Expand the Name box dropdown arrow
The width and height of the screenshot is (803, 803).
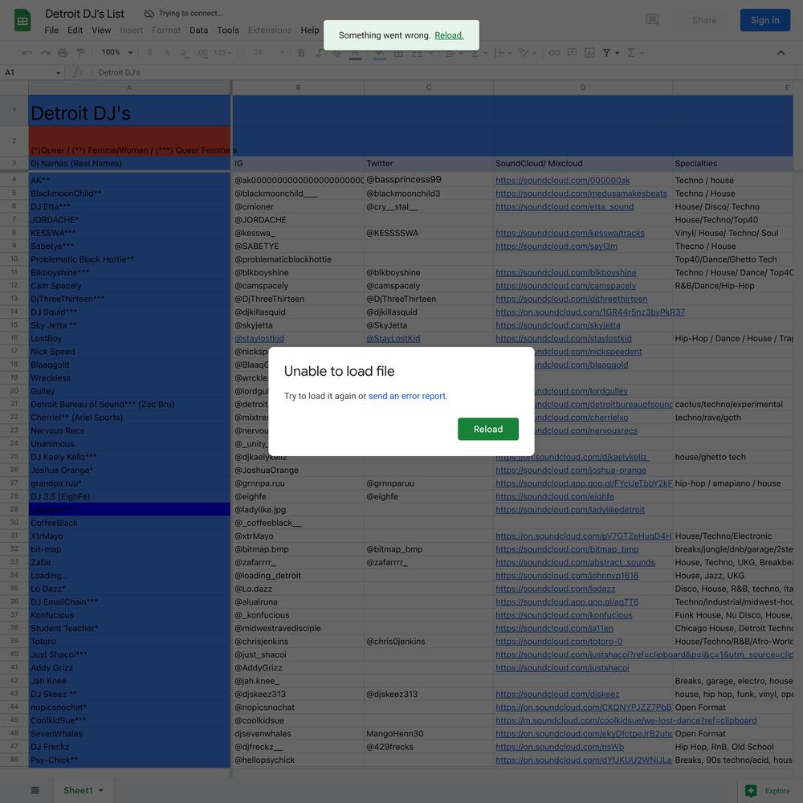[59, 73]
